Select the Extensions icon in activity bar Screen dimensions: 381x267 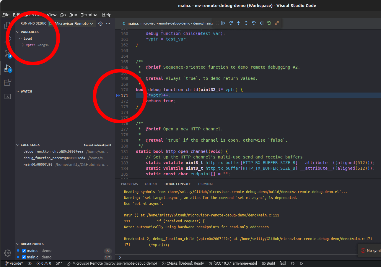click(x=7, y=82)
